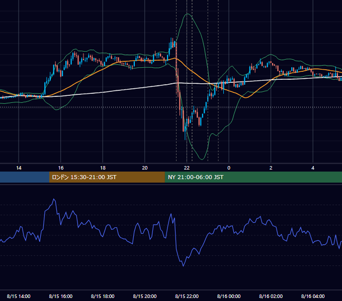Click the 8/15 14:00 date label
342x301 pixels.
point(19,296)
